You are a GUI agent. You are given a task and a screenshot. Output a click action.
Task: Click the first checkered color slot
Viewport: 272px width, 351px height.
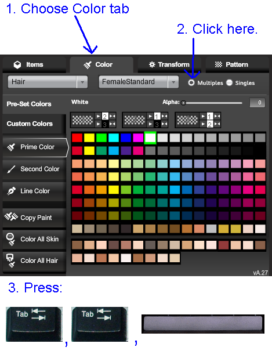(x=82, y=120)
